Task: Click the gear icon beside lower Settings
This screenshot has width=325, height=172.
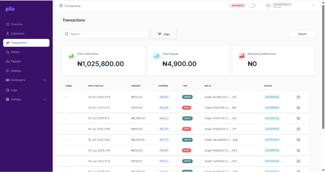Action: coord(8,99)
